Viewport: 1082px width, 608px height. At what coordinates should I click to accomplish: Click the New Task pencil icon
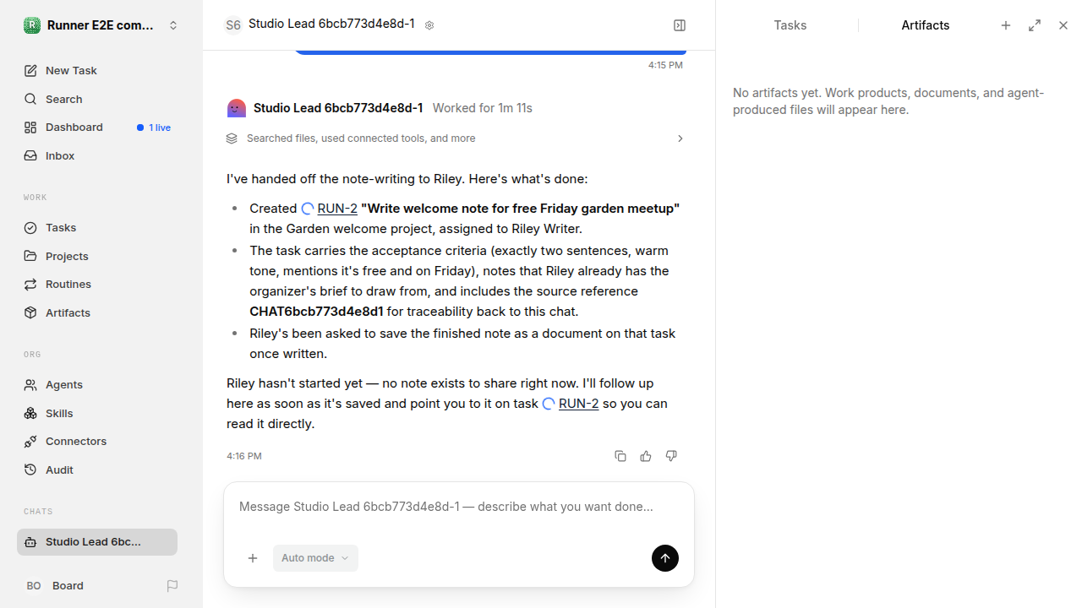30,71
